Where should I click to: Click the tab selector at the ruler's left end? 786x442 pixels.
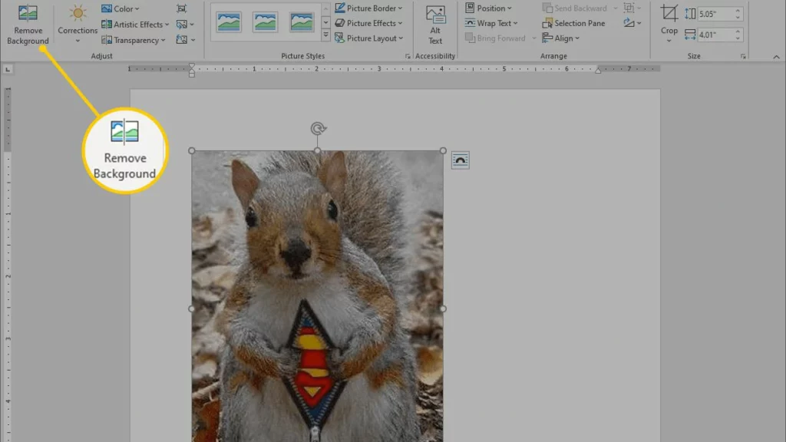coord(8,70)
